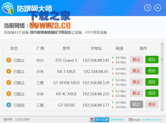Select the MI 4C MIUI model cell
Viewport: 166px width, 123px height.
pos(66,94)
